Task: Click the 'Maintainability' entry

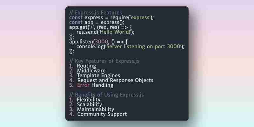Action: coord(96,109)
